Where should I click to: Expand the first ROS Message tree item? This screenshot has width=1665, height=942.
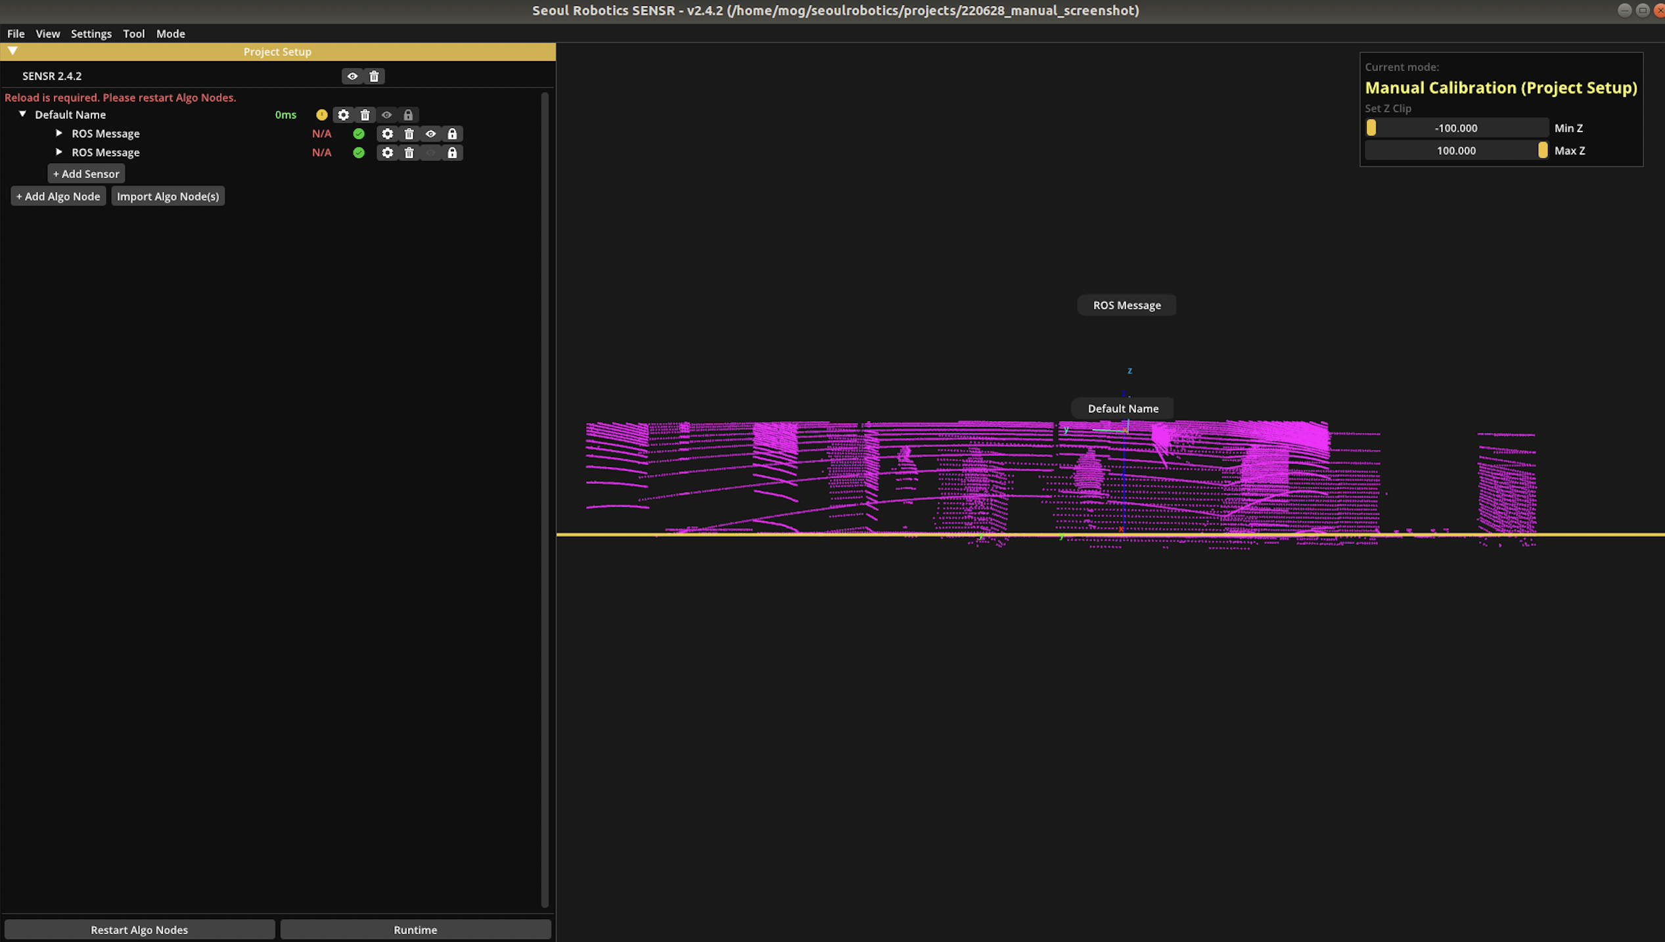point(59,133)
